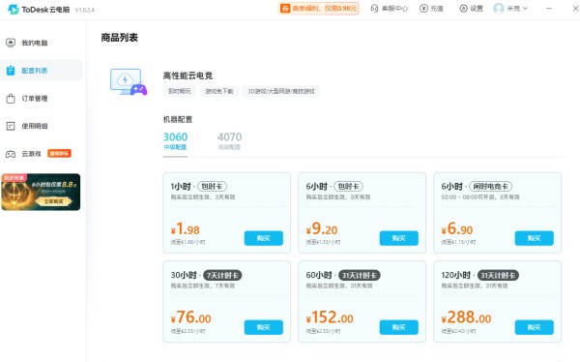Click the ¥76.00 price

pyautogui.click(x=190, y=317)
